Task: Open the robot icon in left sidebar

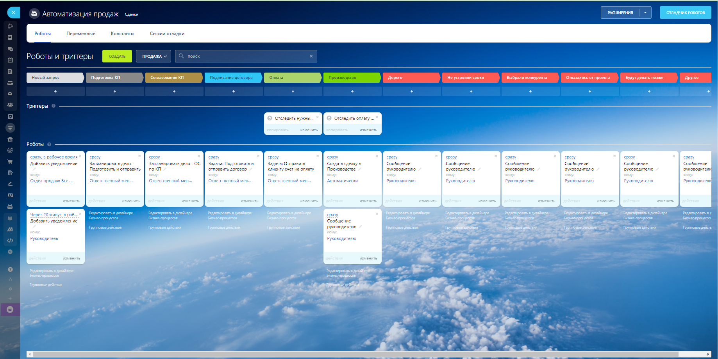Action: 10,206
